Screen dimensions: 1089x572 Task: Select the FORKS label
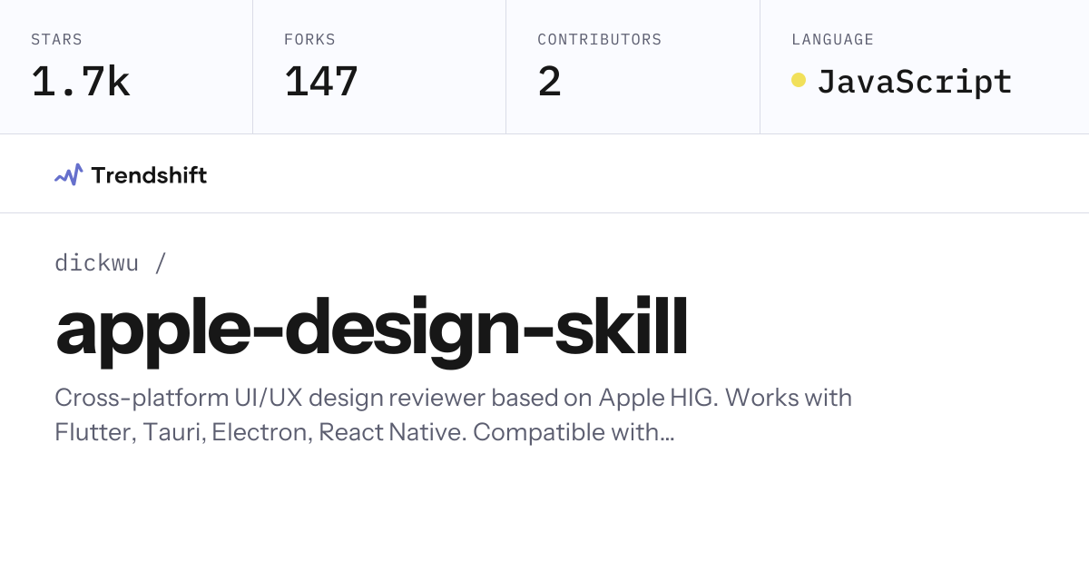point(309,40)
